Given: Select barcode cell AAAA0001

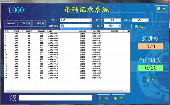Looking at the screenshot, I should click(x=53, y=34).
